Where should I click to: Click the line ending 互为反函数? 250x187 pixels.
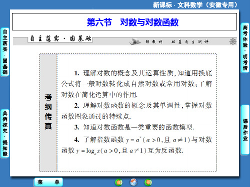[122, 151]
